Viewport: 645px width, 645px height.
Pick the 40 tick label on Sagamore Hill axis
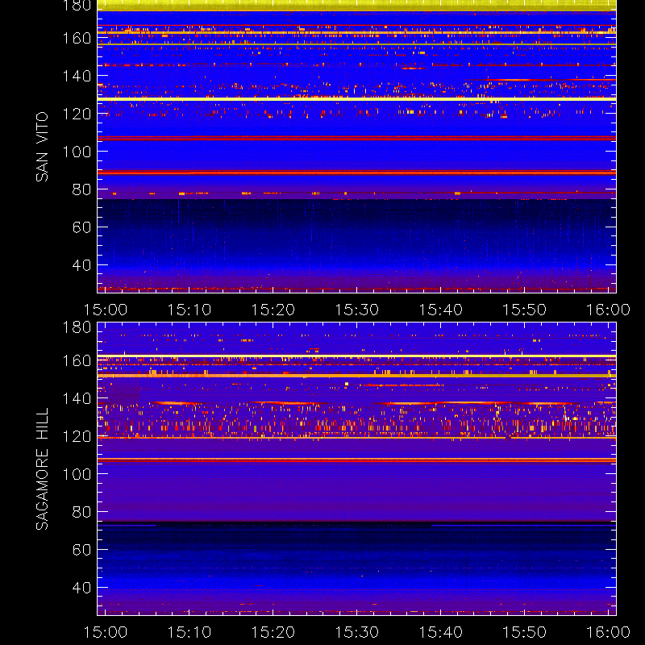click(81, 588)
